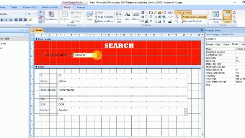This screenshot has height=138, width=245.
Task: Select the Demo form document tab
Action: 37,30
